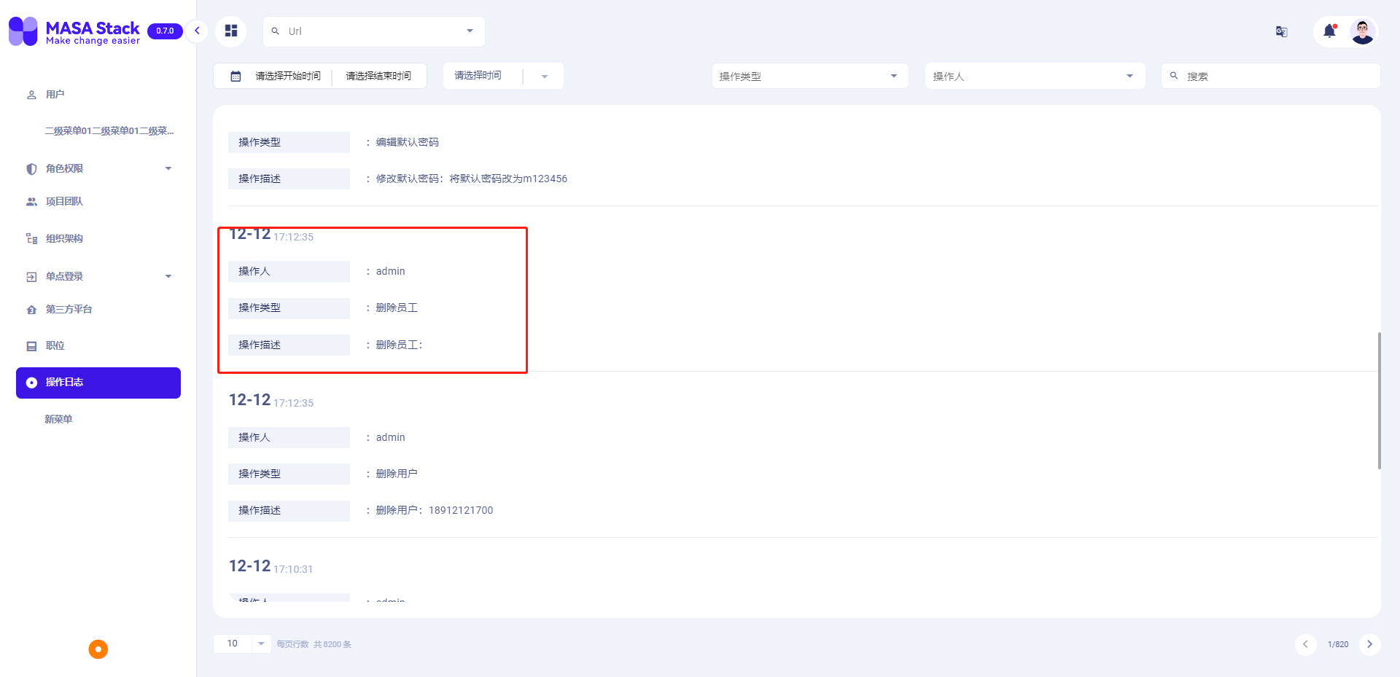Collapse the sidebar with the chevron button
The height and width of the screenshot is (677, 1400).
click(197, 31)
